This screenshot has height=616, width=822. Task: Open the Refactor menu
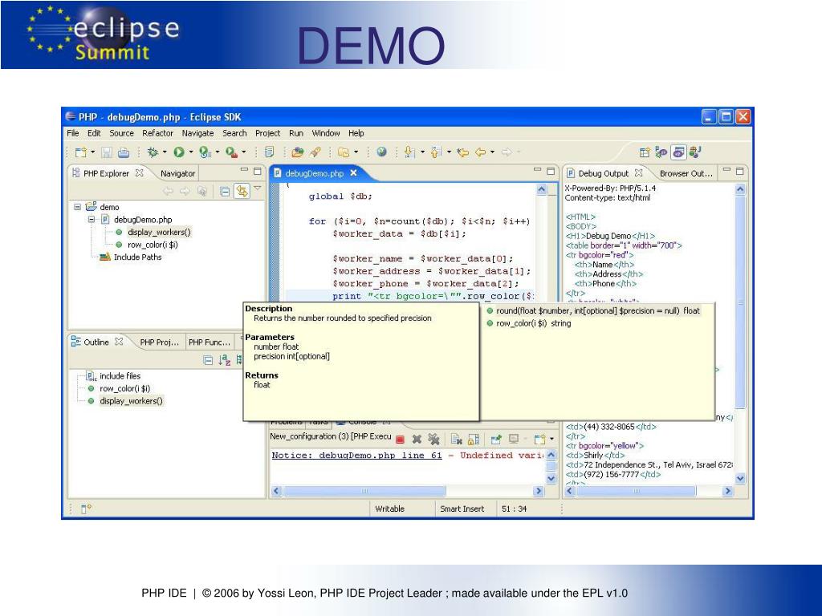157,133
